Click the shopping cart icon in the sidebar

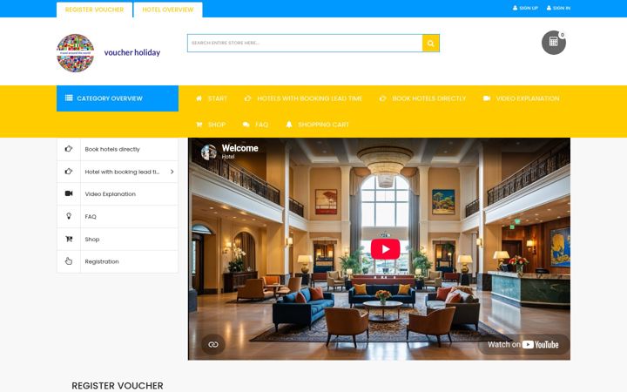[x=69, y=239]
